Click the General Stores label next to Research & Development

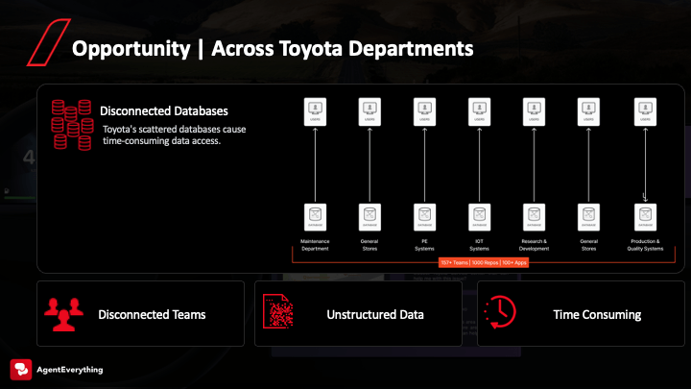coord(588,245)
